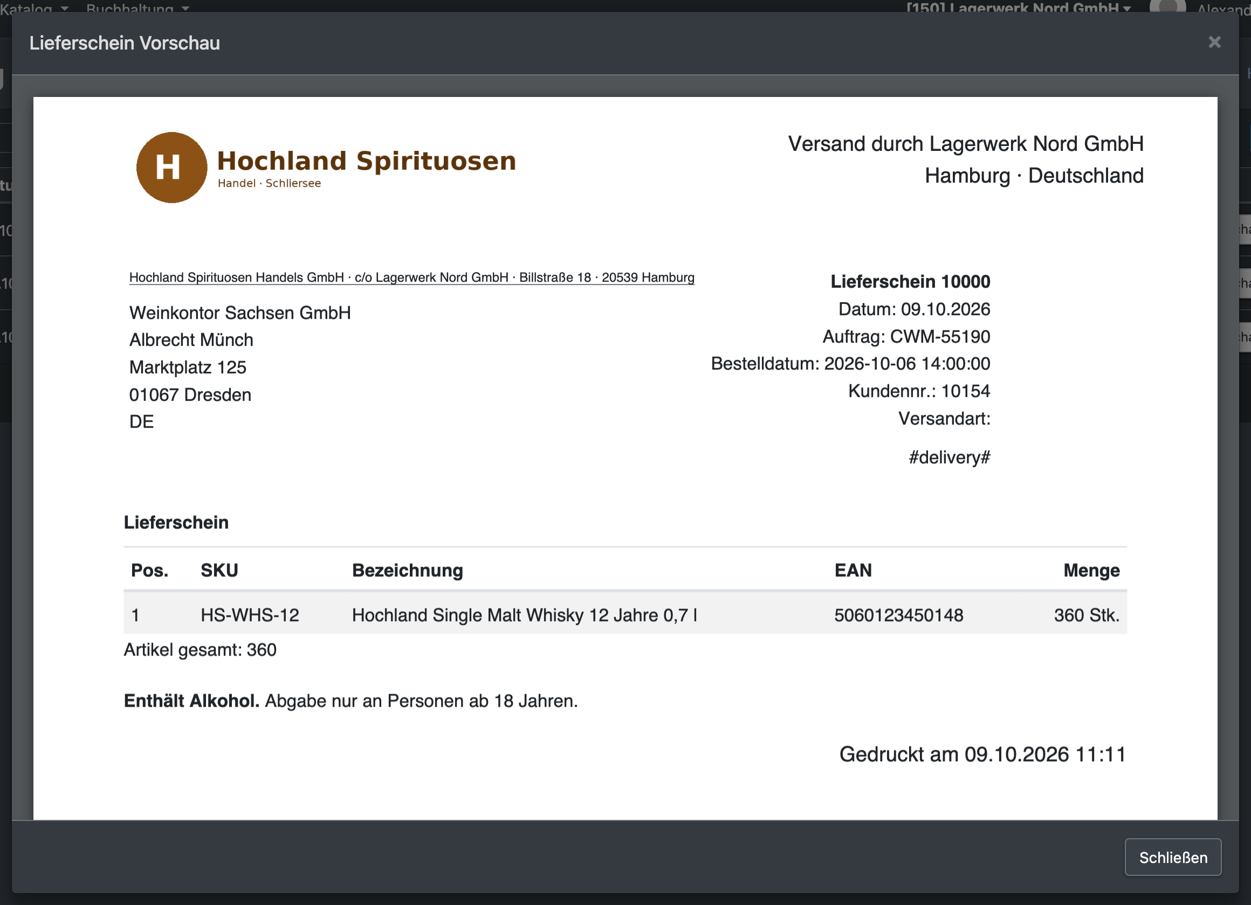This screenshot has height=905, width=1251.
Task: Click the Kundennr.: 10154 line
Action: (x=919, y=391)
